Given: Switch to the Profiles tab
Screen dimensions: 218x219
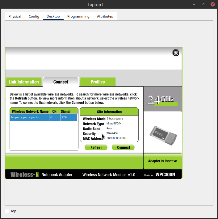Looking at the screenshot, I should click(x=98, y=82).
